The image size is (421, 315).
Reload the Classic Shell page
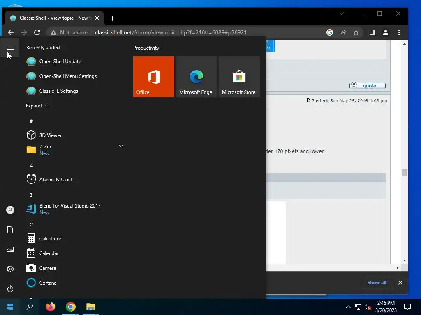pos(37,32)
